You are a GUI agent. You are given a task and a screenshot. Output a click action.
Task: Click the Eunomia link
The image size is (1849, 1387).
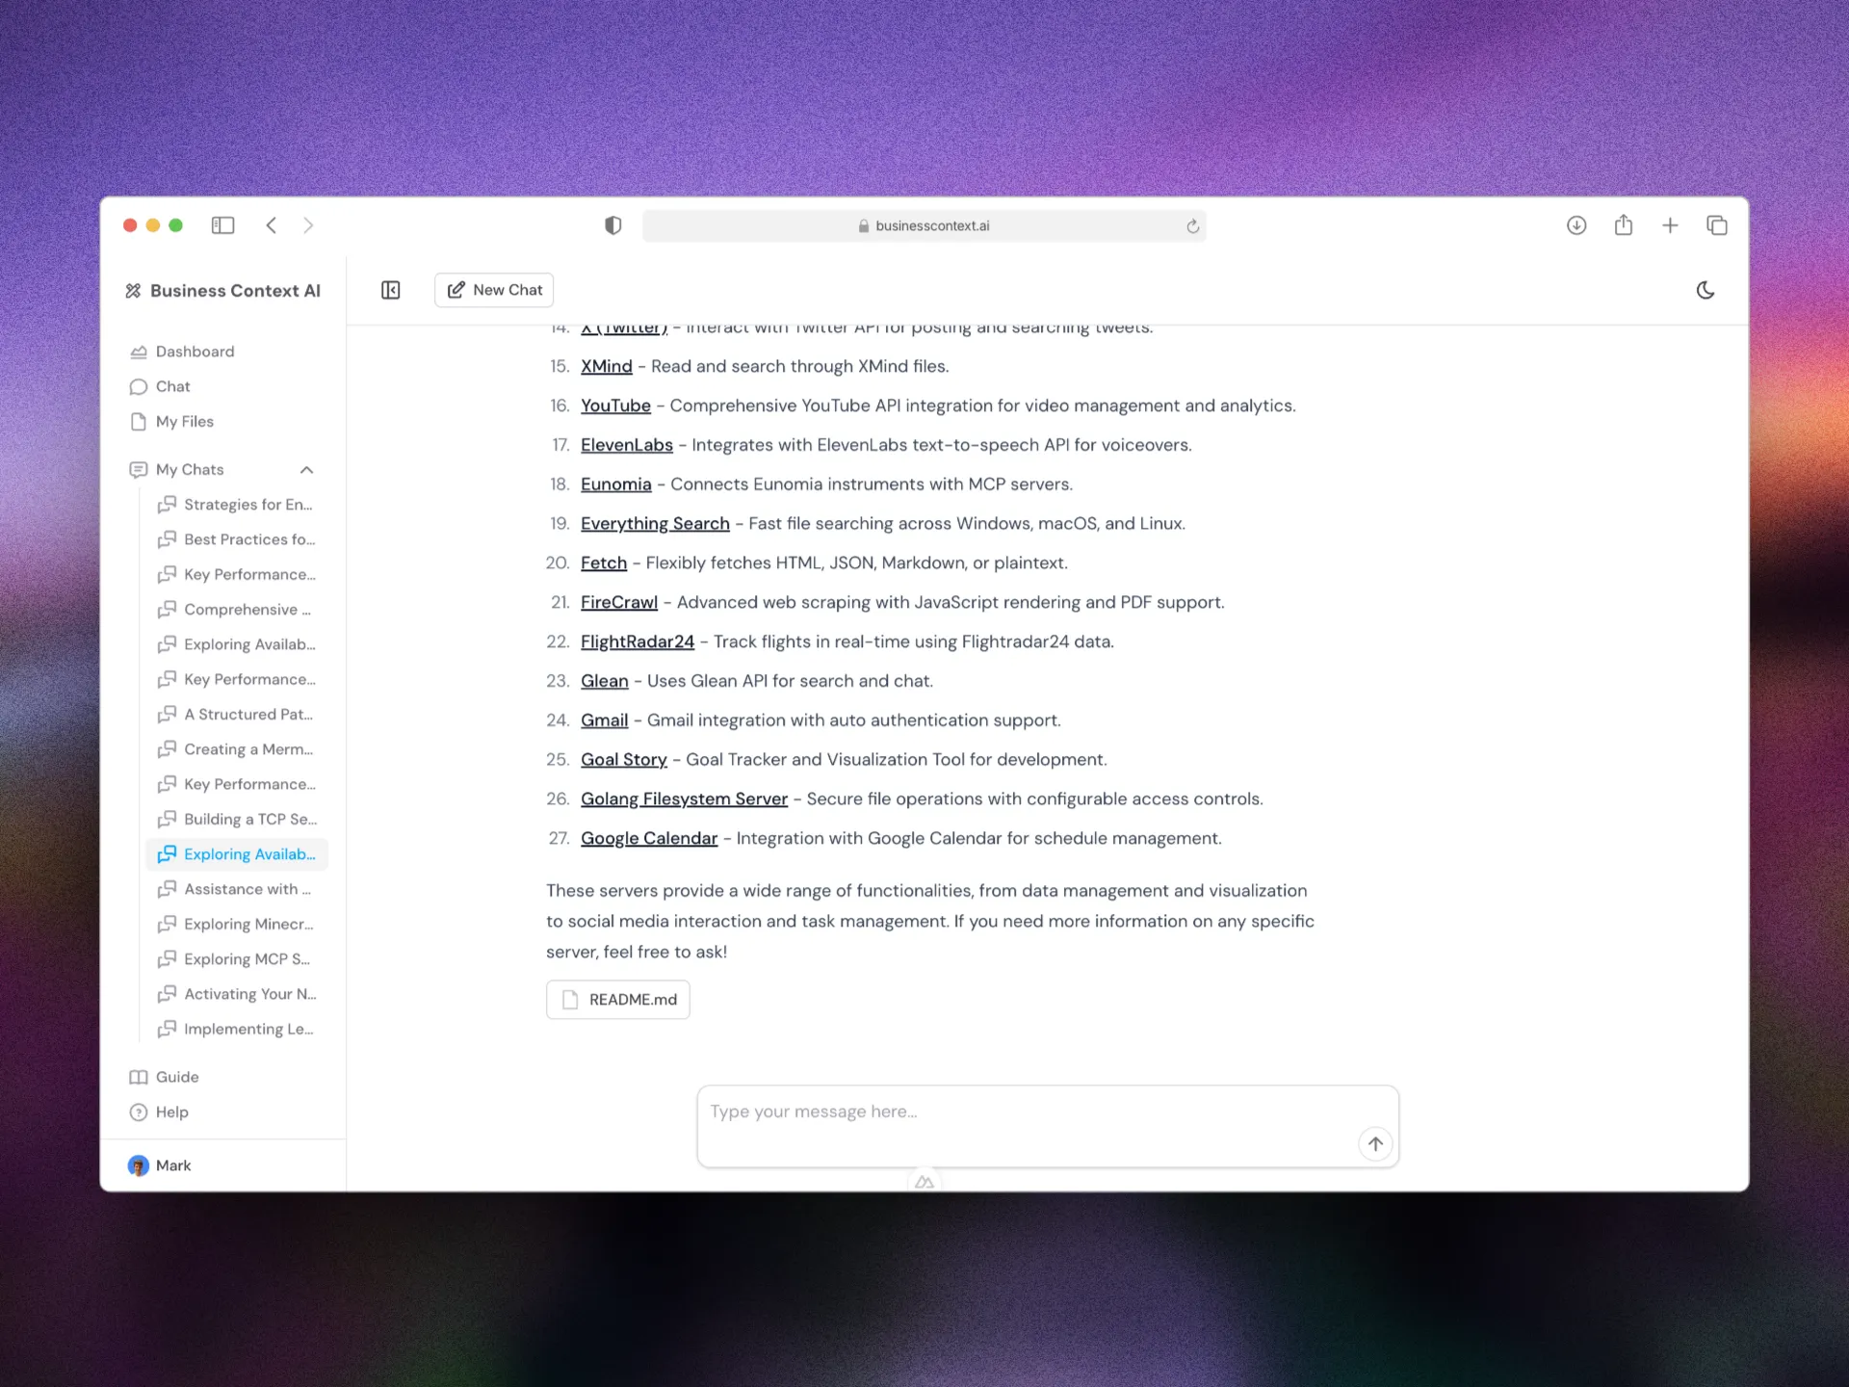(x=616, y=484)
